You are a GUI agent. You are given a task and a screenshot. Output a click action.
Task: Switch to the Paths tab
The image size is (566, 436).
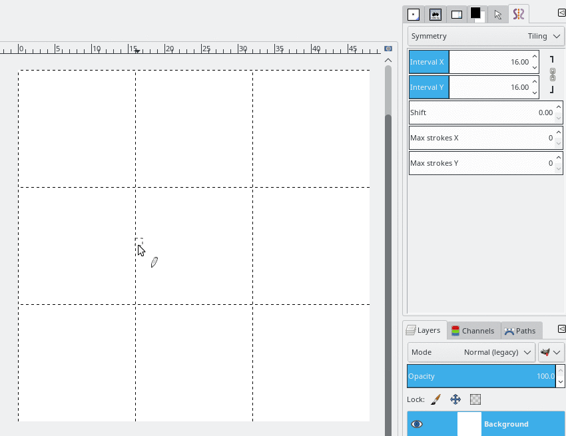521,331
